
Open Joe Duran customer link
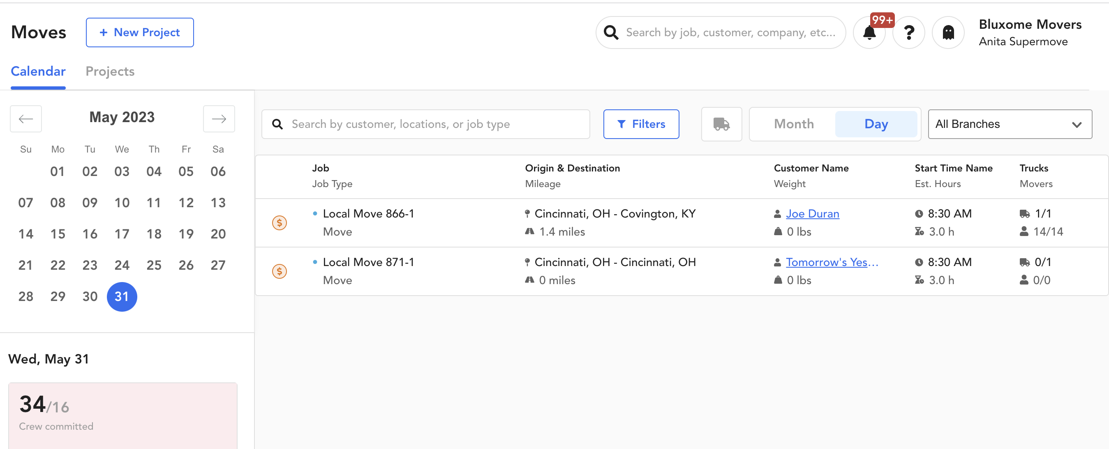point(812,213)
